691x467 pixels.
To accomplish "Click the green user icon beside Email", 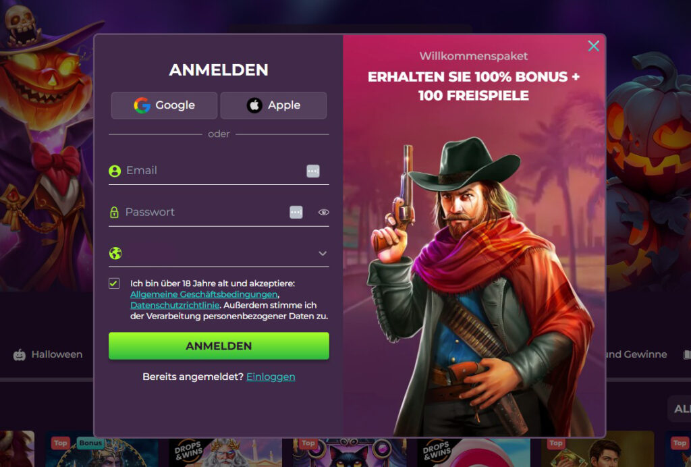I will pos(115,171).
